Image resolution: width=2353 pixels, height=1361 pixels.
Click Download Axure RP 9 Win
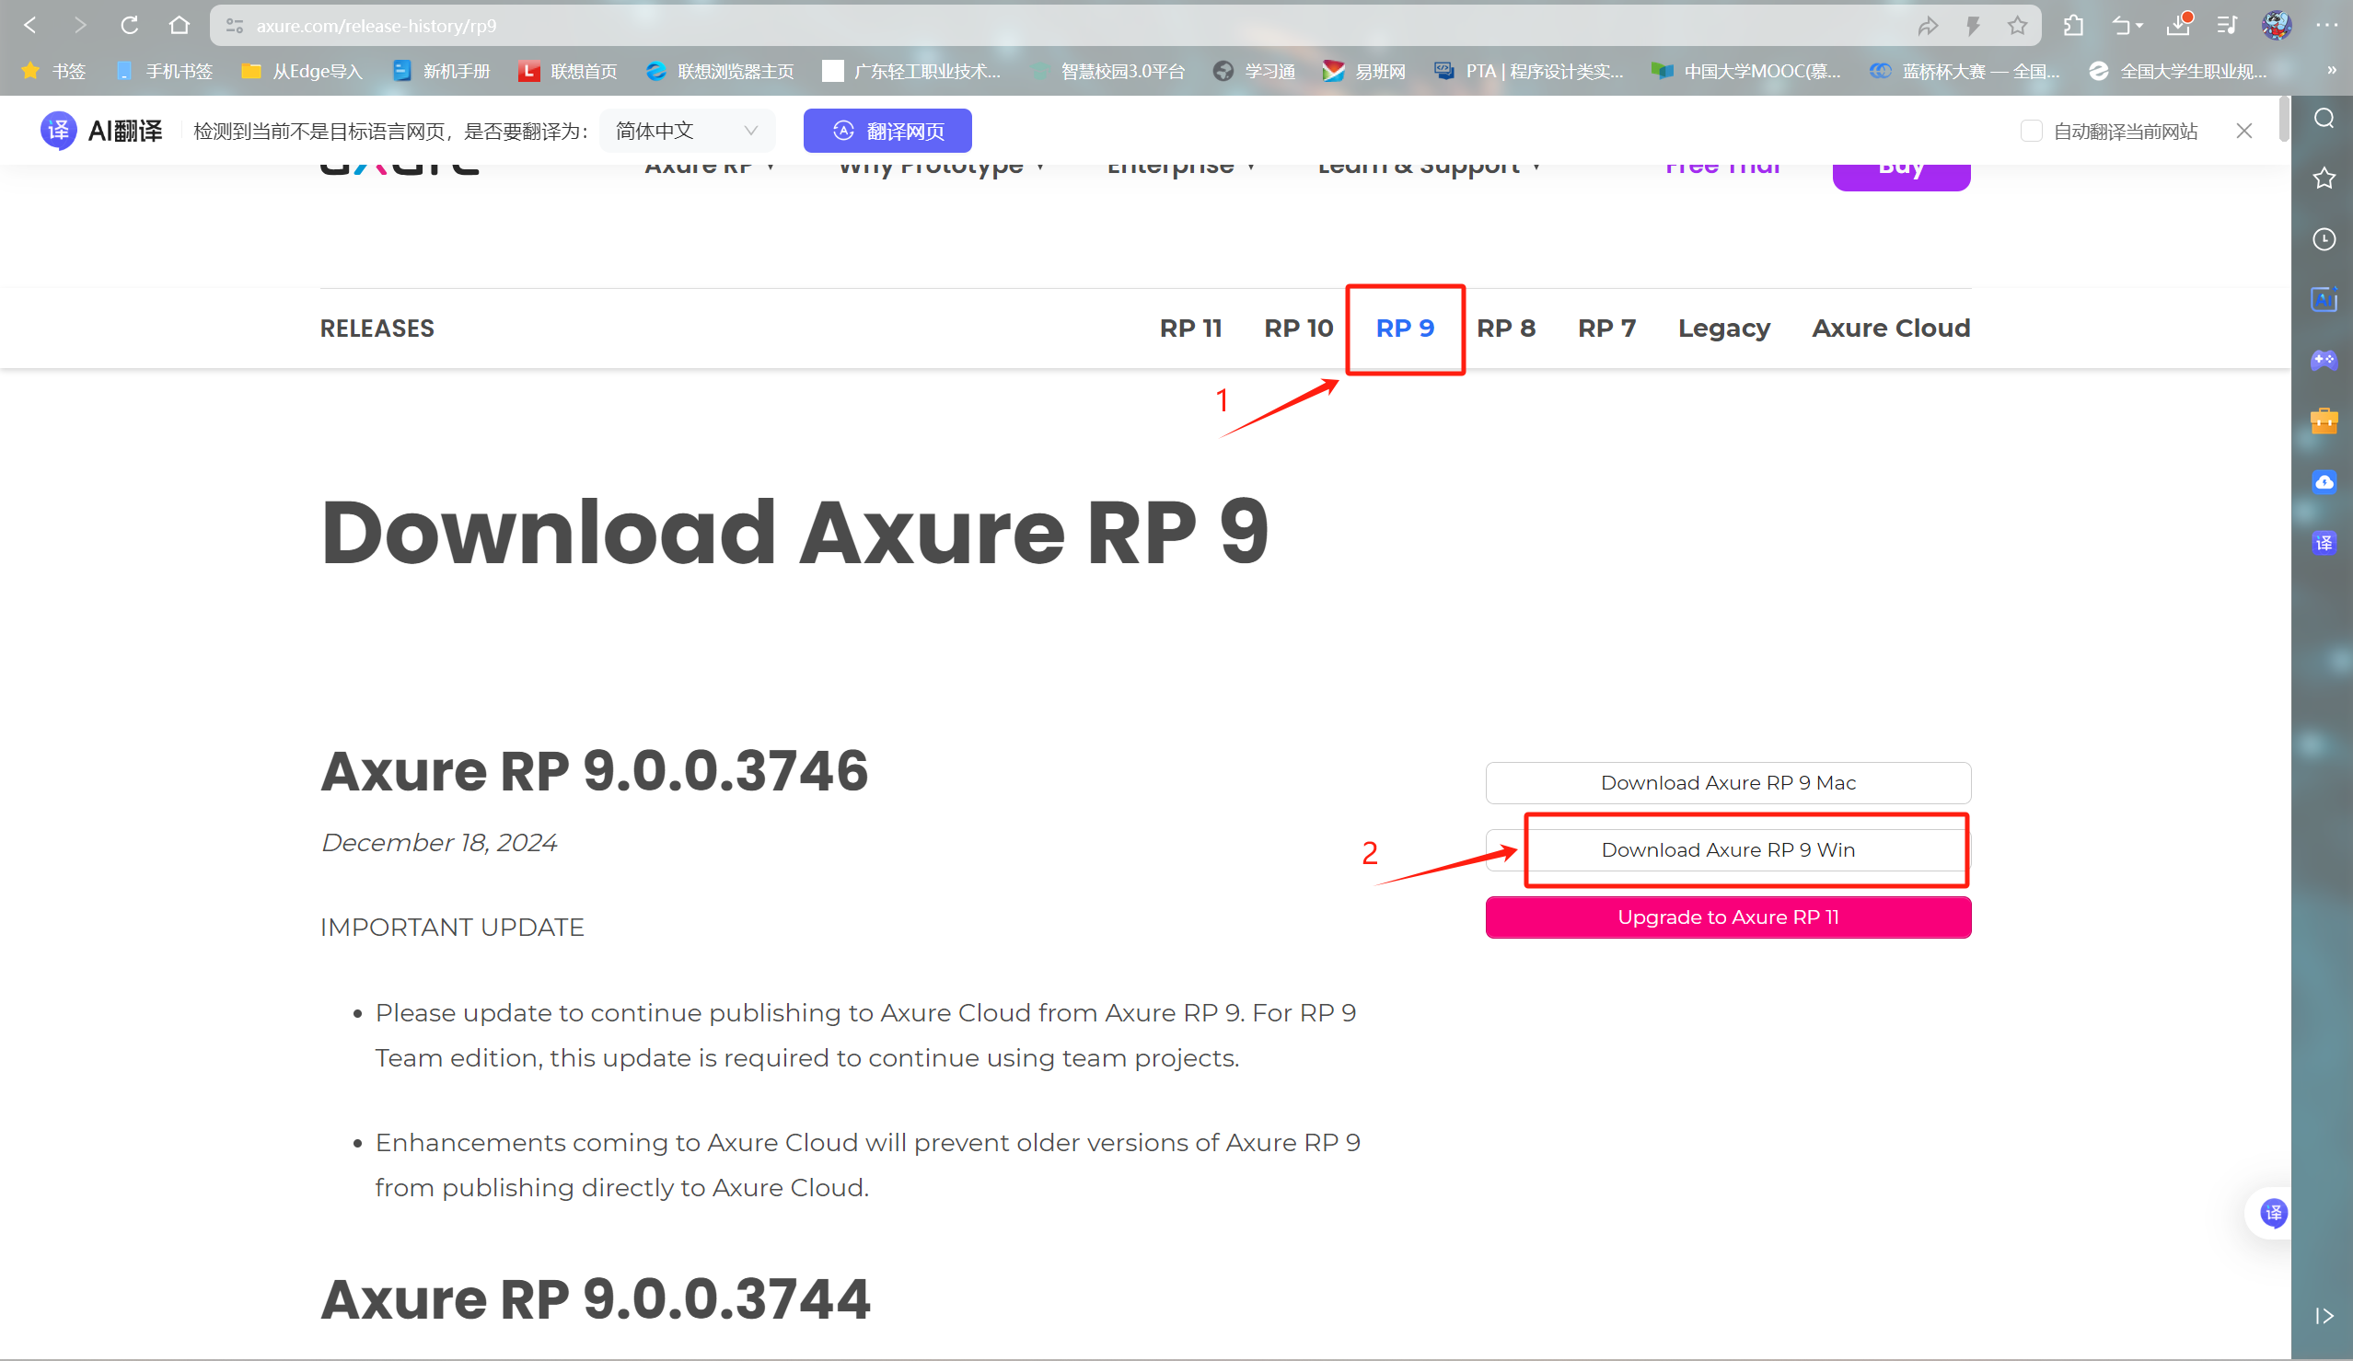(1727, 849)
